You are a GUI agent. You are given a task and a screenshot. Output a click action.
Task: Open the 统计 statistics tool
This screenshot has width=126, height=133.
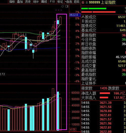(x=36, y=2)
